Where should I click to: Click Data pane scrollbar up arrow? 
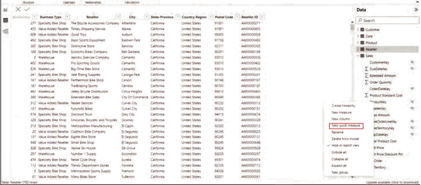[352, 21]
